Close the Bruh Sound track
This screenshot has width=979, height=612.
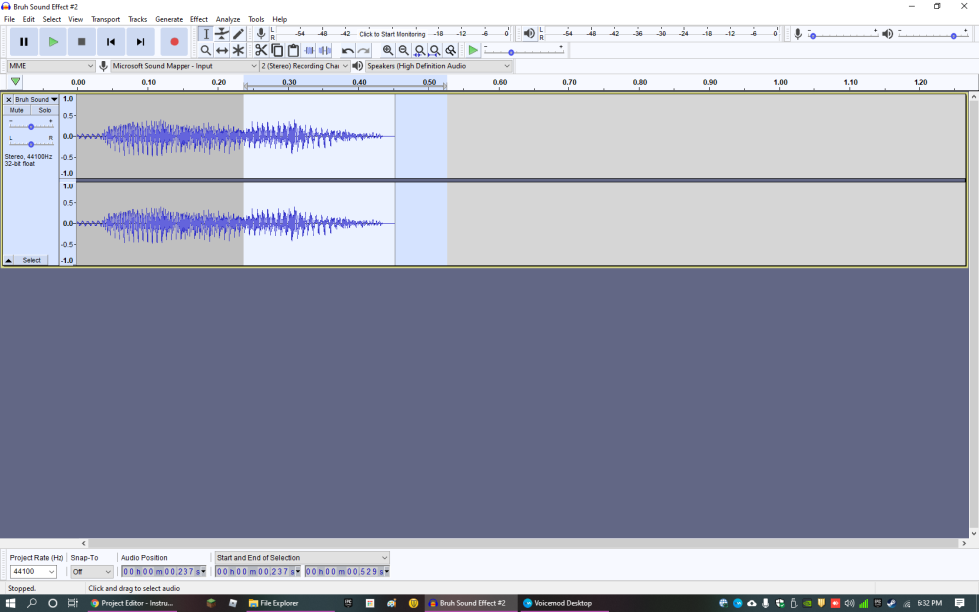[9, 100]
